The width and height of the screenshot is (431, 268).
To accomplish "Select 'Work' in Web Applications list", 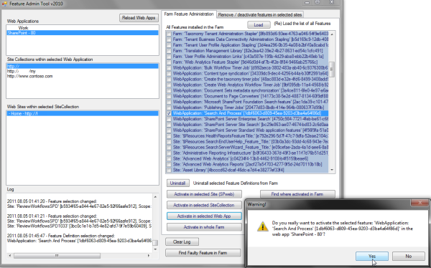I will point(83,28).
